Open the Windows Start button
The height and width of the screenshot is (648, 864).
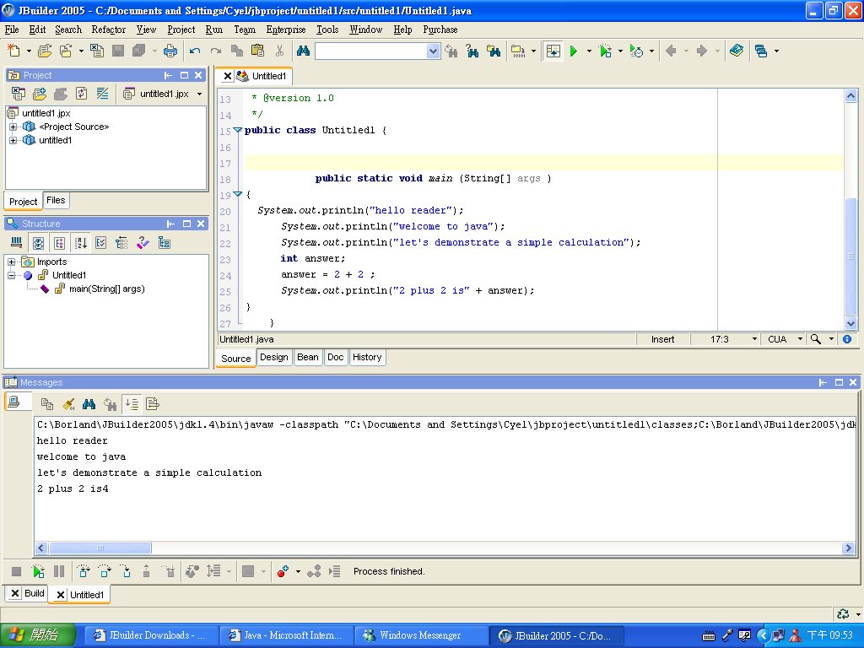click(37, 635)
